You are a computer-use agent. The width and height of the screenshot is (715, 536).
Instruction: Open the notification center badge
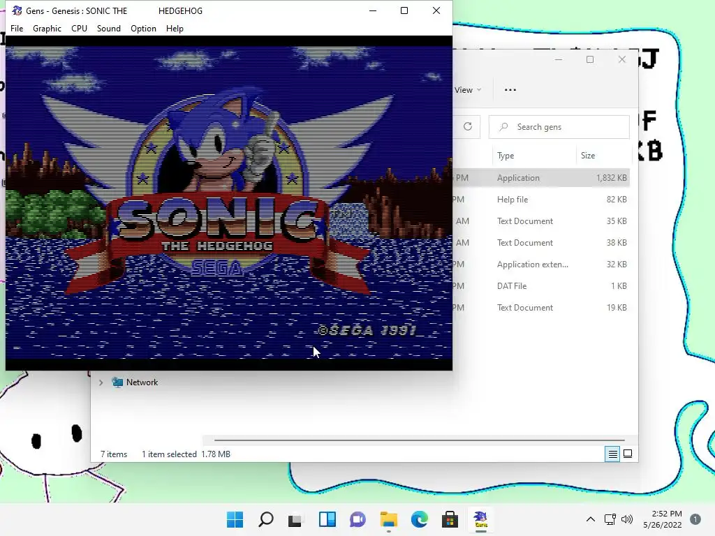click(x=695, y=519)
